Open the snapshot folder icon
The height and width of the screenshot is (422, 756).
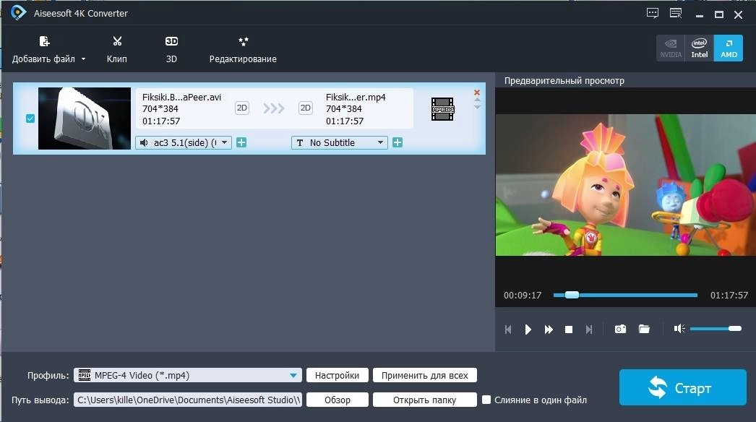coord(644,329)
